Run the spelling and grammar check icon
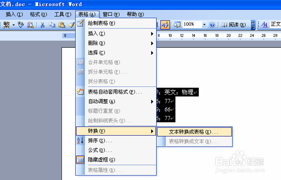 (x=21, y=25)
